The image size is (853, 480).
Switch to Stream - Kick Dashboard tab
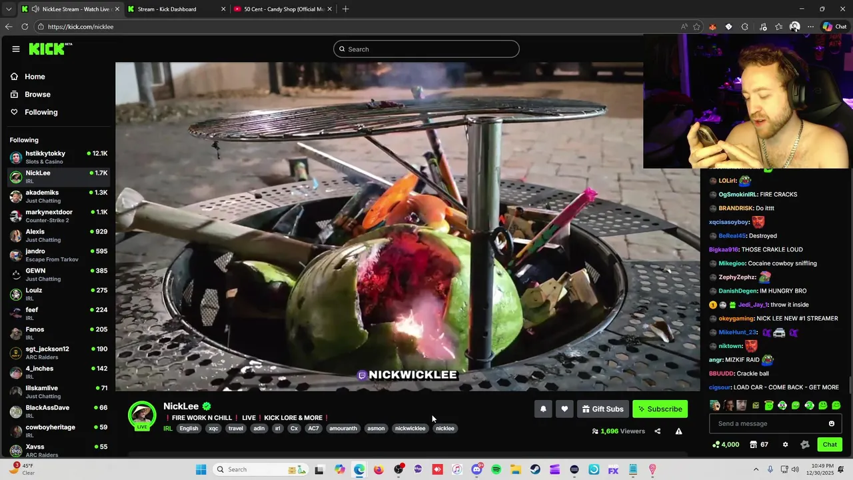[x=175, y=9]
